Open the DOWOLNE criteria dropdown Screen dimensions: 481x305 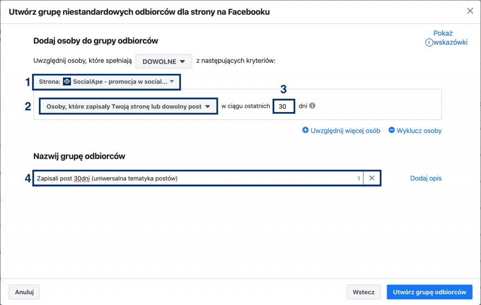pyautogui.click(x=163, y=61)
